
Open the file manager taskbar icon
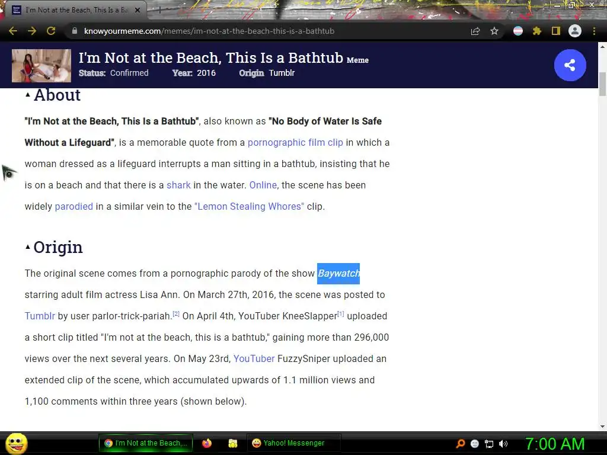[x=232, y=443]
